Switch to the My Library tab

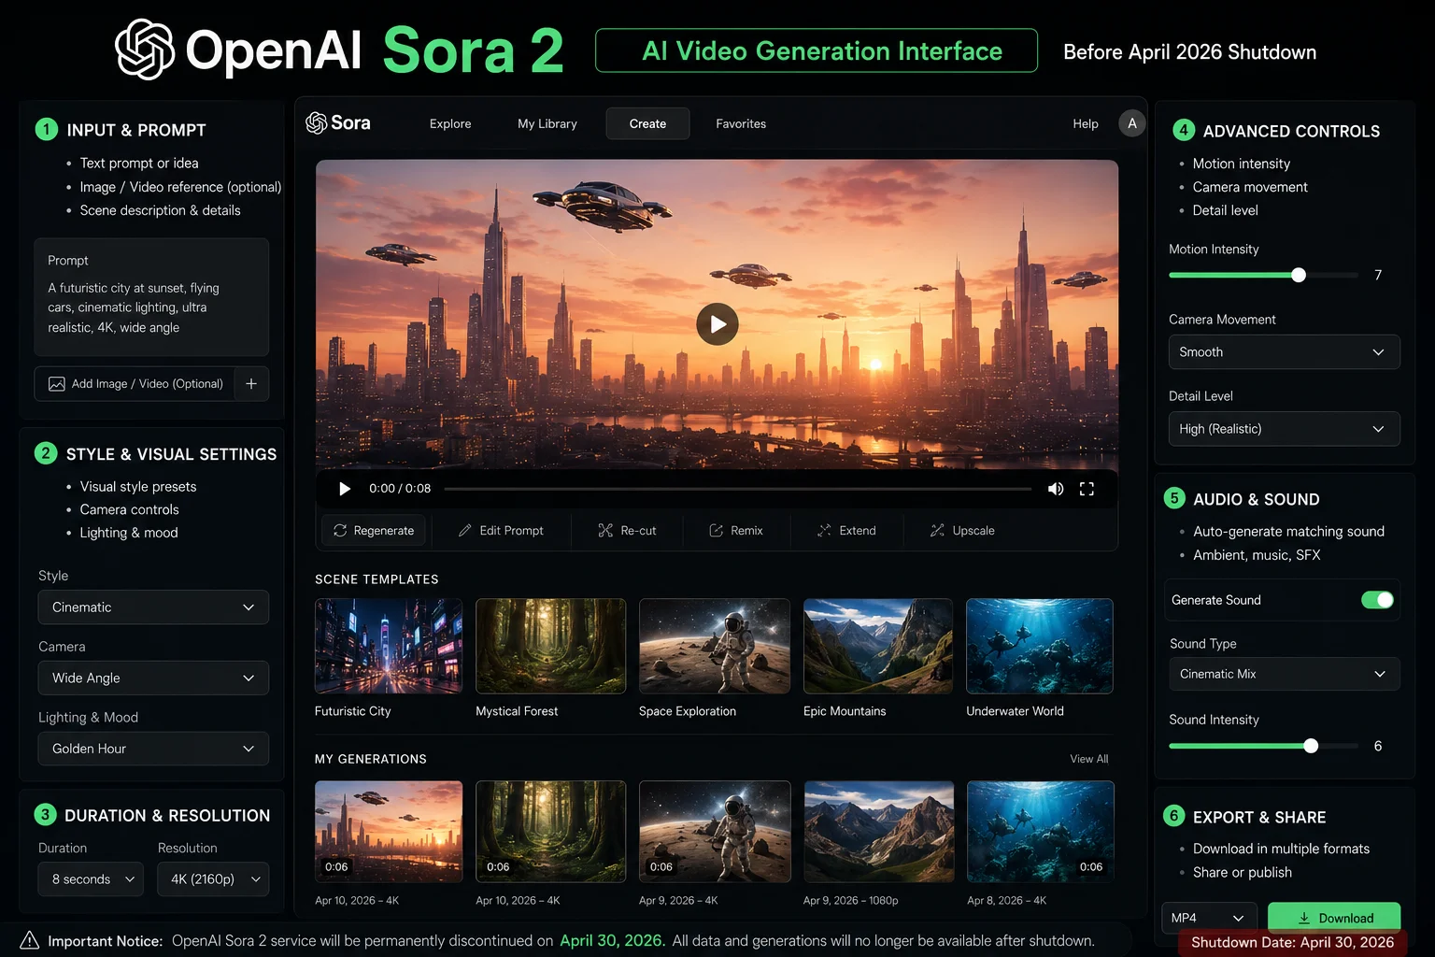click(547, 123)
